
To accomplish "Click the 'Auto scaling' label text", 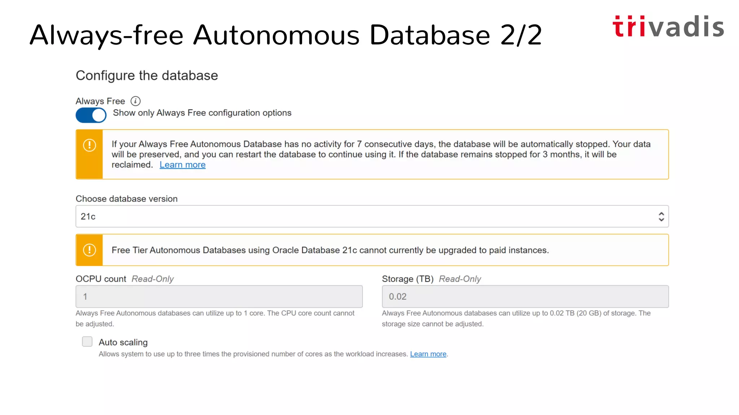I will click(123, 342).
